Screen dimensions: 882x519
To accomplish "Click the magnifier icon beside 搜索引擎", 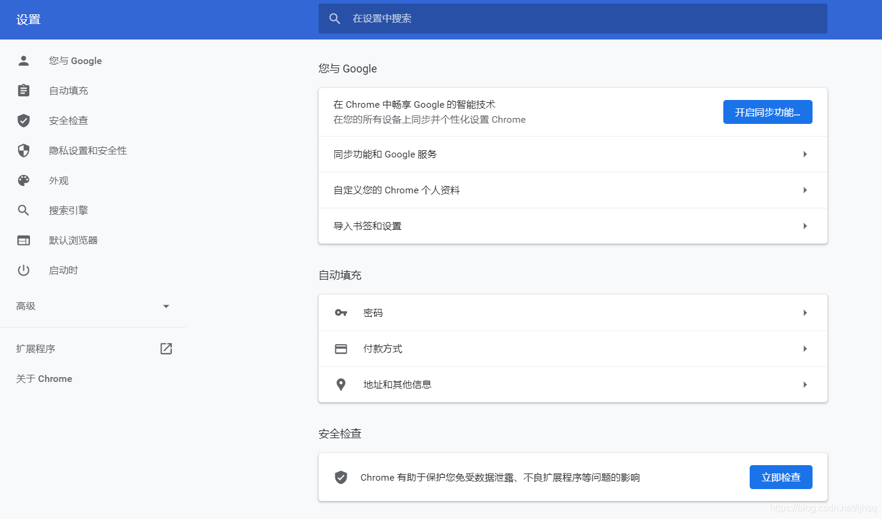I will [x=23, y=210].
